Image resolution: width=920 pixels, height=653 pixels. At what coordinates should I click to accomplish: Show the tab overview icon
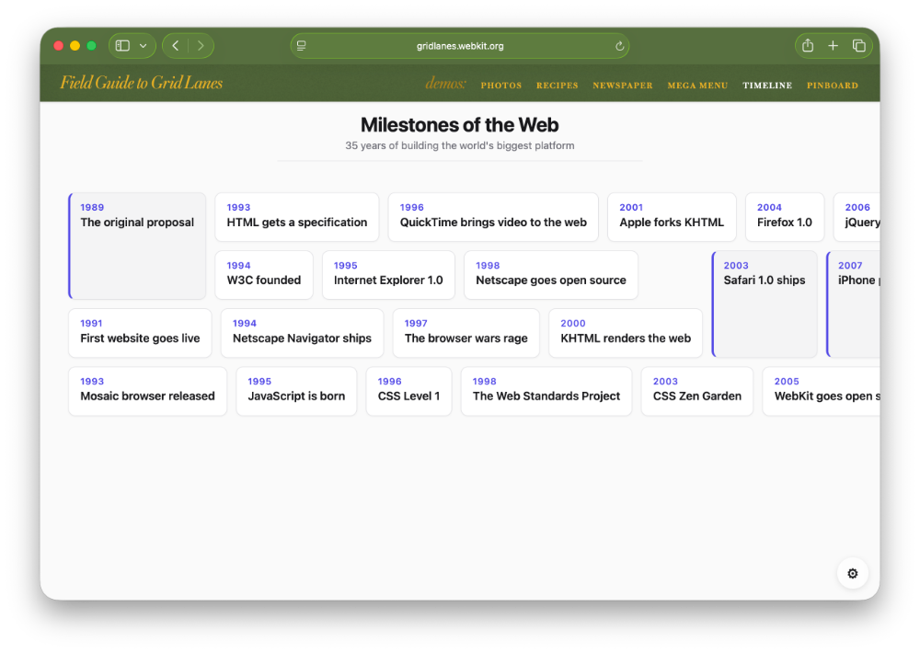pyautogui.click(x=859, y=46)
